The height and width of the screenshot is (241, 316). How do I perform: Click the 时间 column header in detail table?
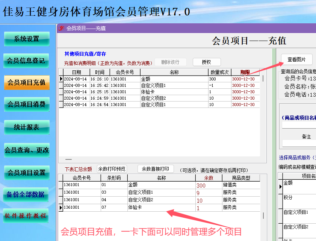100,72
